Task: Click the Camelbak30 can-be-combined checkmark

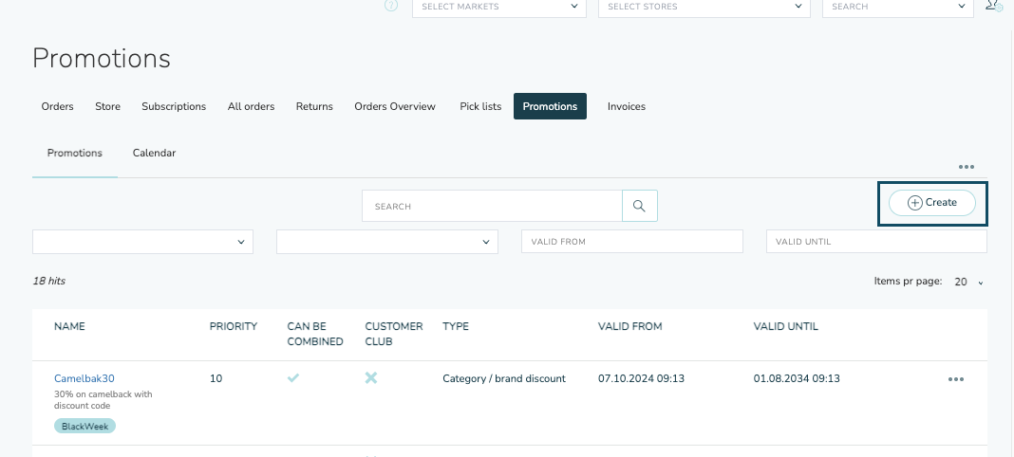Action: pyautogui.click(x=293, y=378)
